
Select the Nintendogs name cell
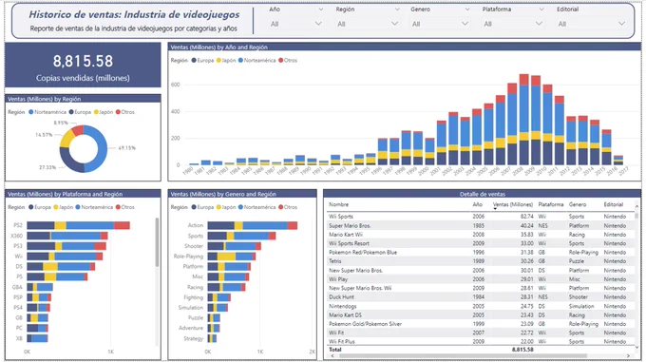(x=342, y=306)
